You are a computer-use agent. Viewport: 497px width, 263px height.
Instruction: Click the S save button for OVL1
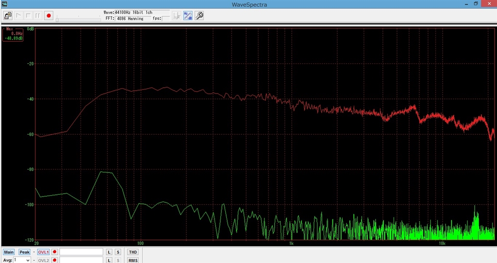click(118, 252)
